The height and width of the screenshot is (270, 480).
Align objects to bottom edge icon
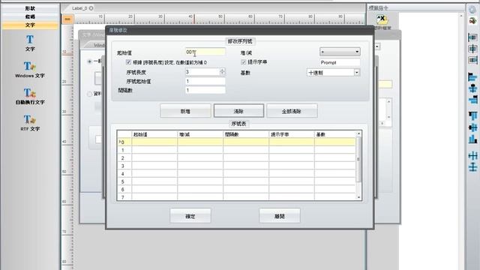(472, 139)
